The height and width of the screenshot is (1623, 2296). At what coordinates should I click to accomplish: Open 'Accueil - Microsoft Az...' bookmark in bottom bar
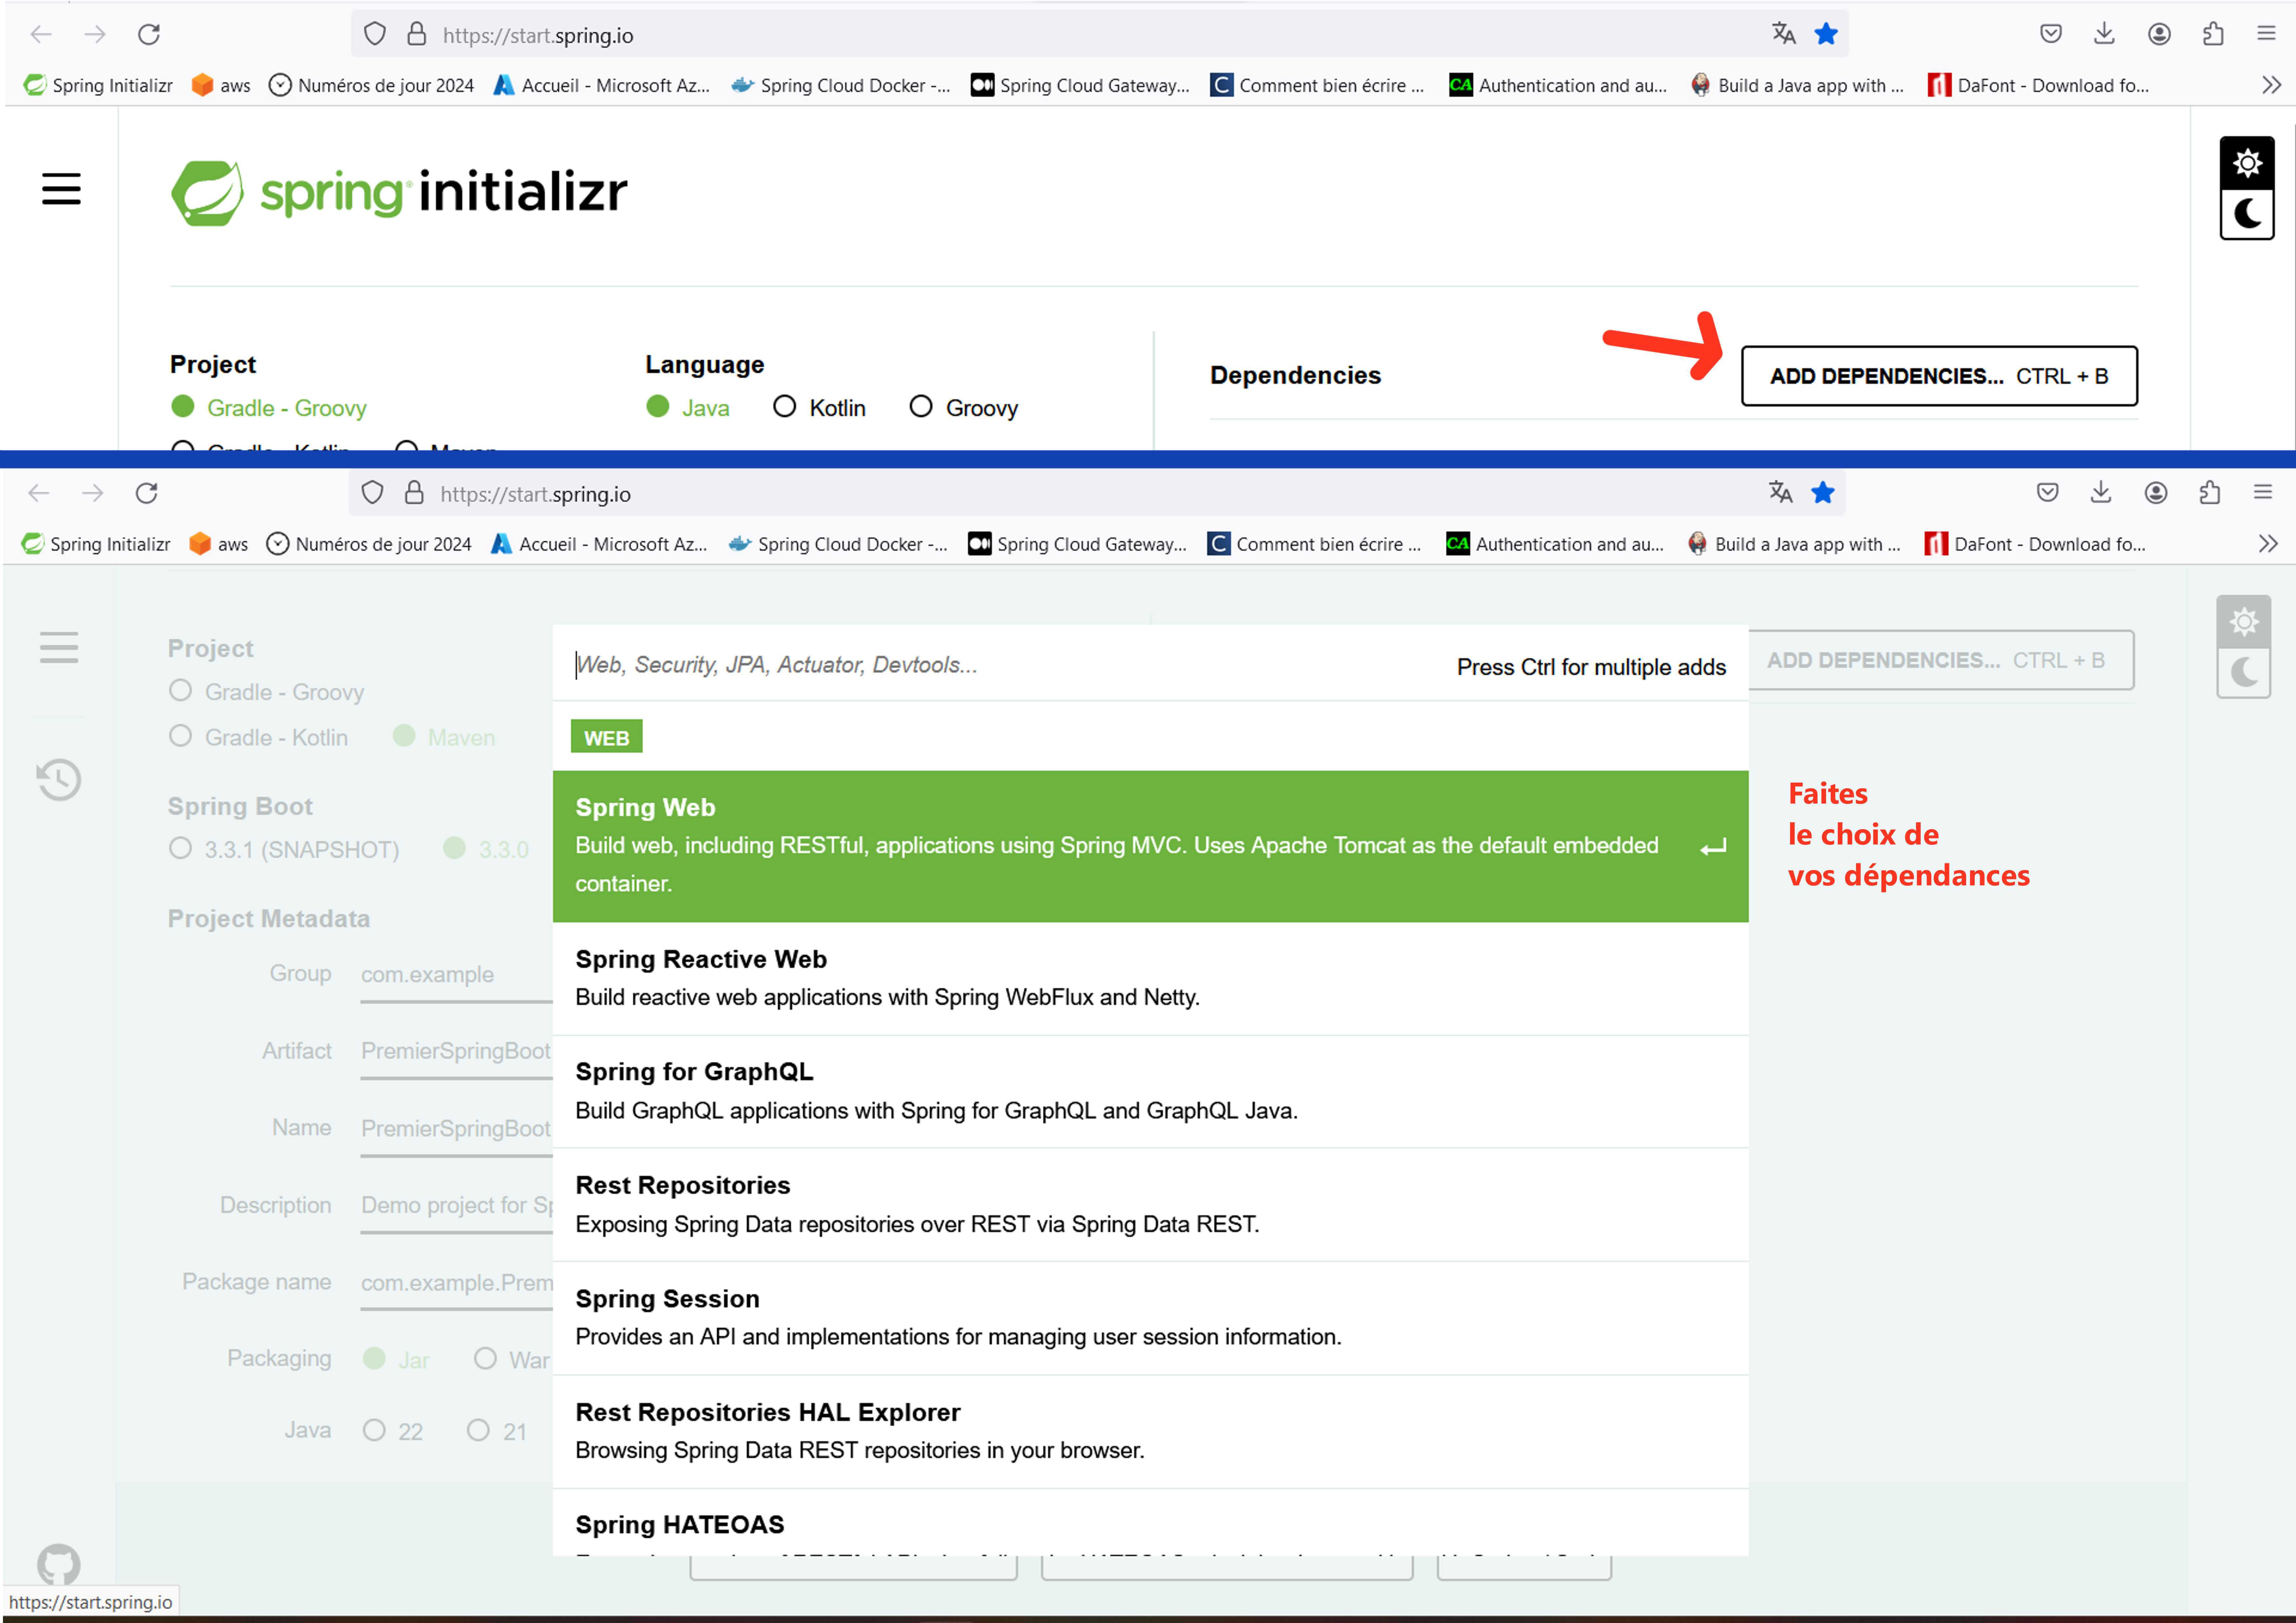[x=599, y=544]
